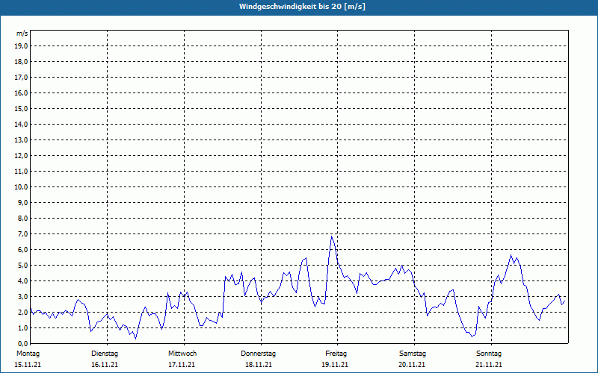The width and height of the screenshot is (598, 373).
Task: Click the 13,0 y-axis label
Action: point(22,140)
